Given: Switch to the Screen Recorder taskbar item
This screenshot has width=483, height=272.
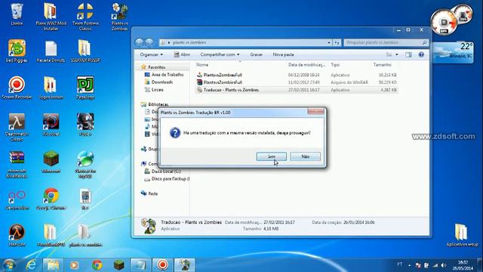Looking at the screenshot, I should (162, 265).
